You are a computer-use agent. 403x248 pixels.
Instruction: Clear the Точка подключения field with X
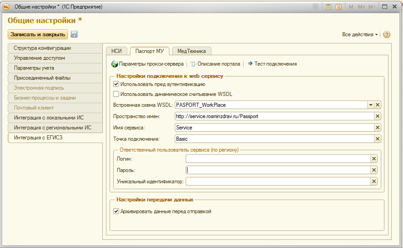[x=378, y=139]
